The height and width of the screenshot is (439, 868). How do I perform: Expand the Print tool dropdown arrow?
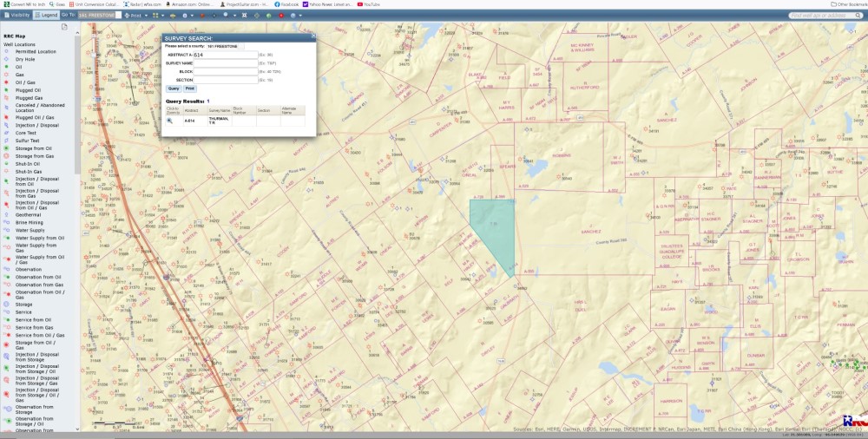(146, 15)
